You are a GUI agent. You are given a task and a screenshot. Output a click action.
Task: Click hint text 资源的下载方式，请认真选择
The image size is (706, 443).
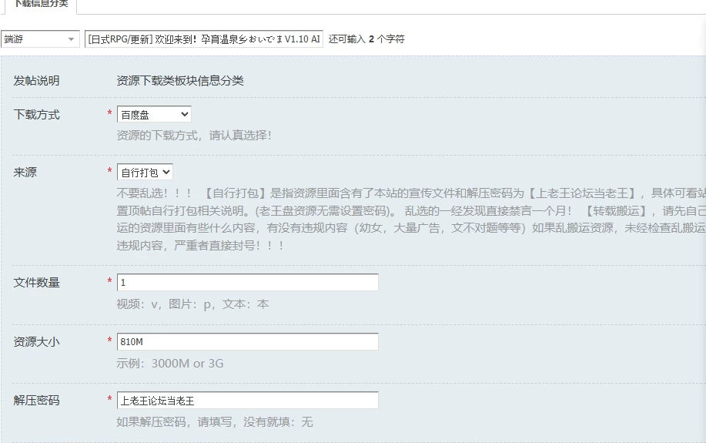point(193,135)
